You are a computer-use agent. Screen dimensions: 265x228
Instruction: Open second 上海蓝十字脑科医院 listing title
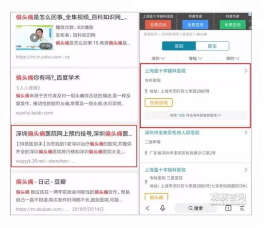166,170
